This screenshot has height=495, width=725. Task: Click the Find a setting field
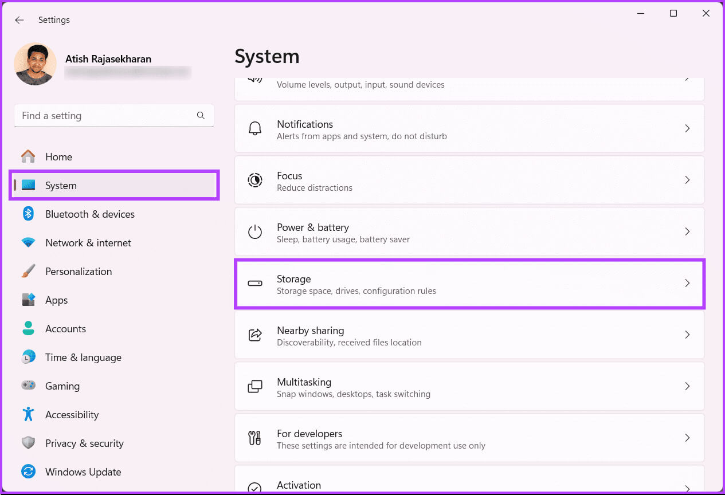tap(106, 116)
